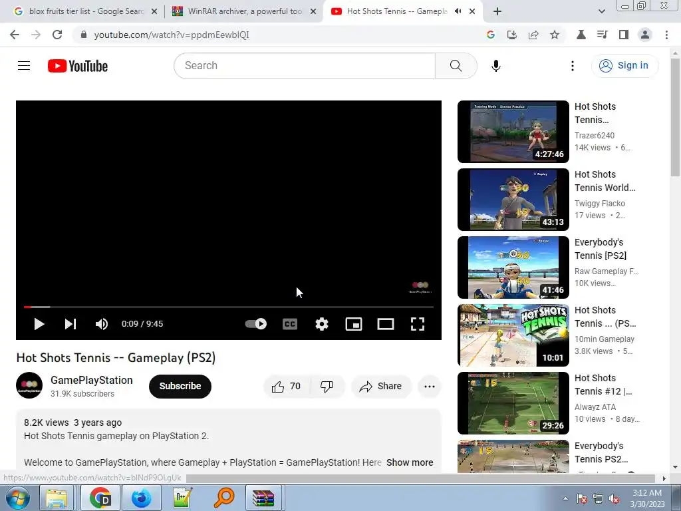Click the address bar URL
The width and height of the screenshot is (681, 511).
tap(172, 35)
